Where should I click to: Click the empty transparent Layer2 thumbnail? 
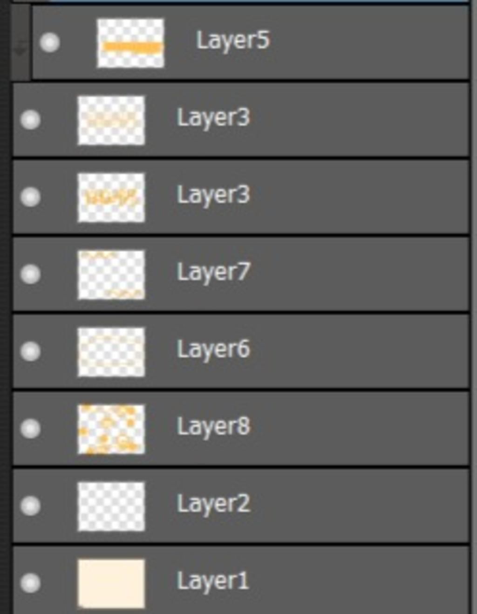(x=111, y=506)
